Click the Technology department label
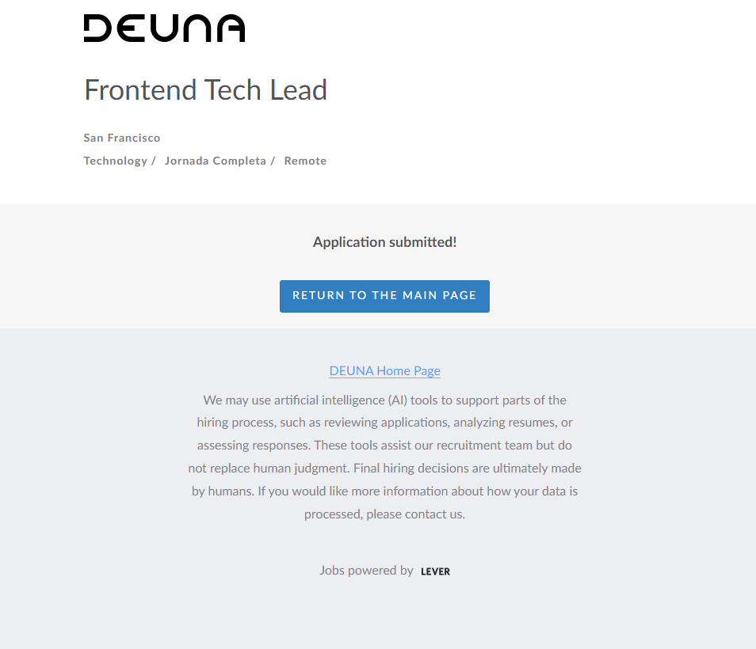Screen dimensions: 756x649 click(x=115, y=161)
